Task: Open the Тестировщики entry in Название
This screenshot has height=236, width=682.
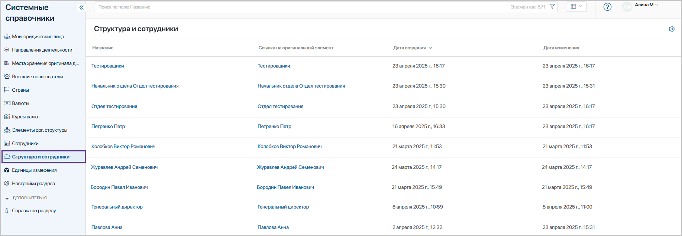Action: click(108, 66)
